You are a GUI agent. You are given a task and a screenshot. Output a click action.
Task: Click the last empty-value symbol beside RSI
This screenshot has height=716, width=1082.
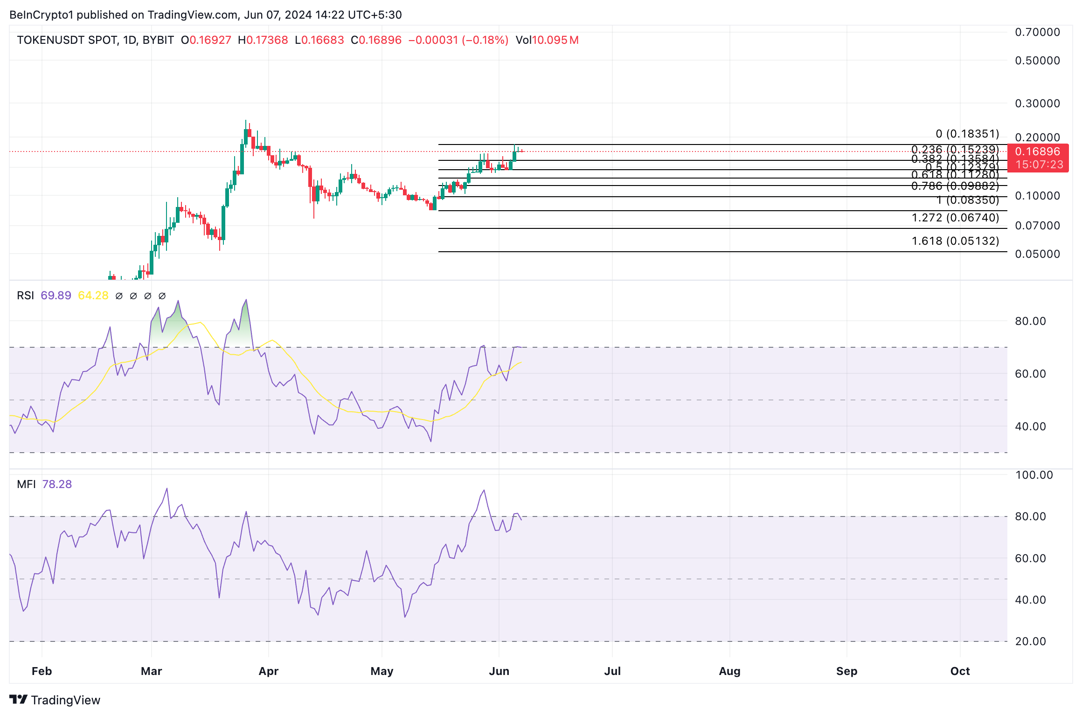162,296
